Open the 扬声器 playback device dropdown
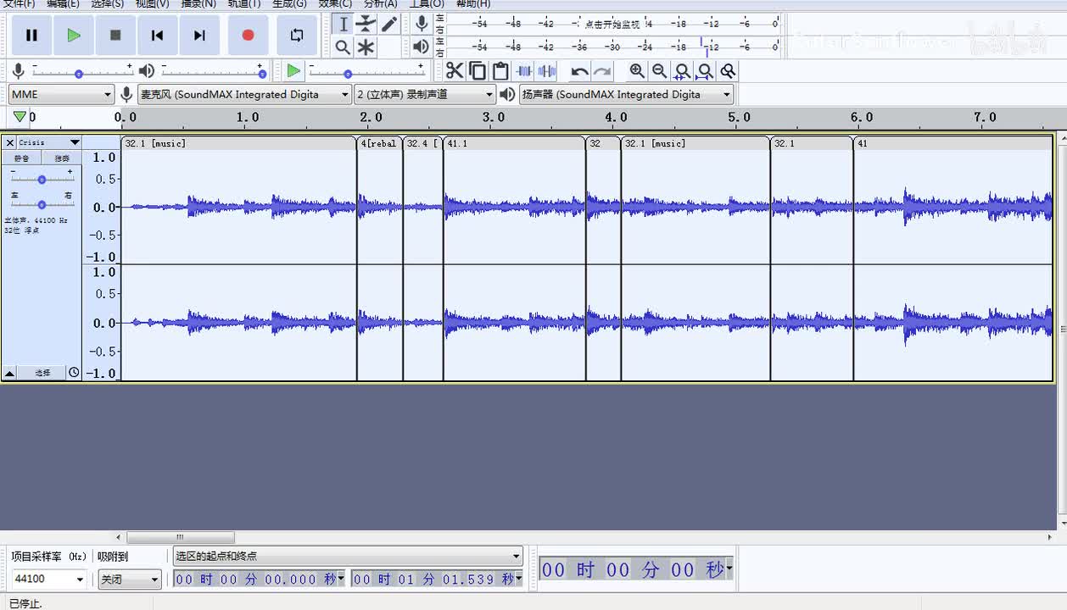1067x610 pixels. pyautogui.click(x=626, y=94)
